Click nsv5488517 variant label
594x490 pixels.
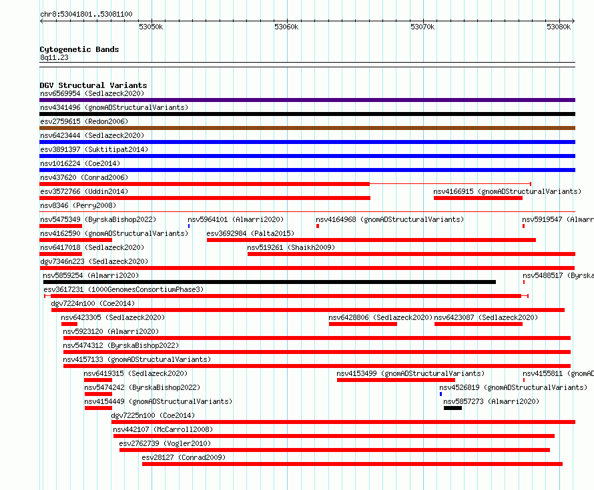(558, 275)
